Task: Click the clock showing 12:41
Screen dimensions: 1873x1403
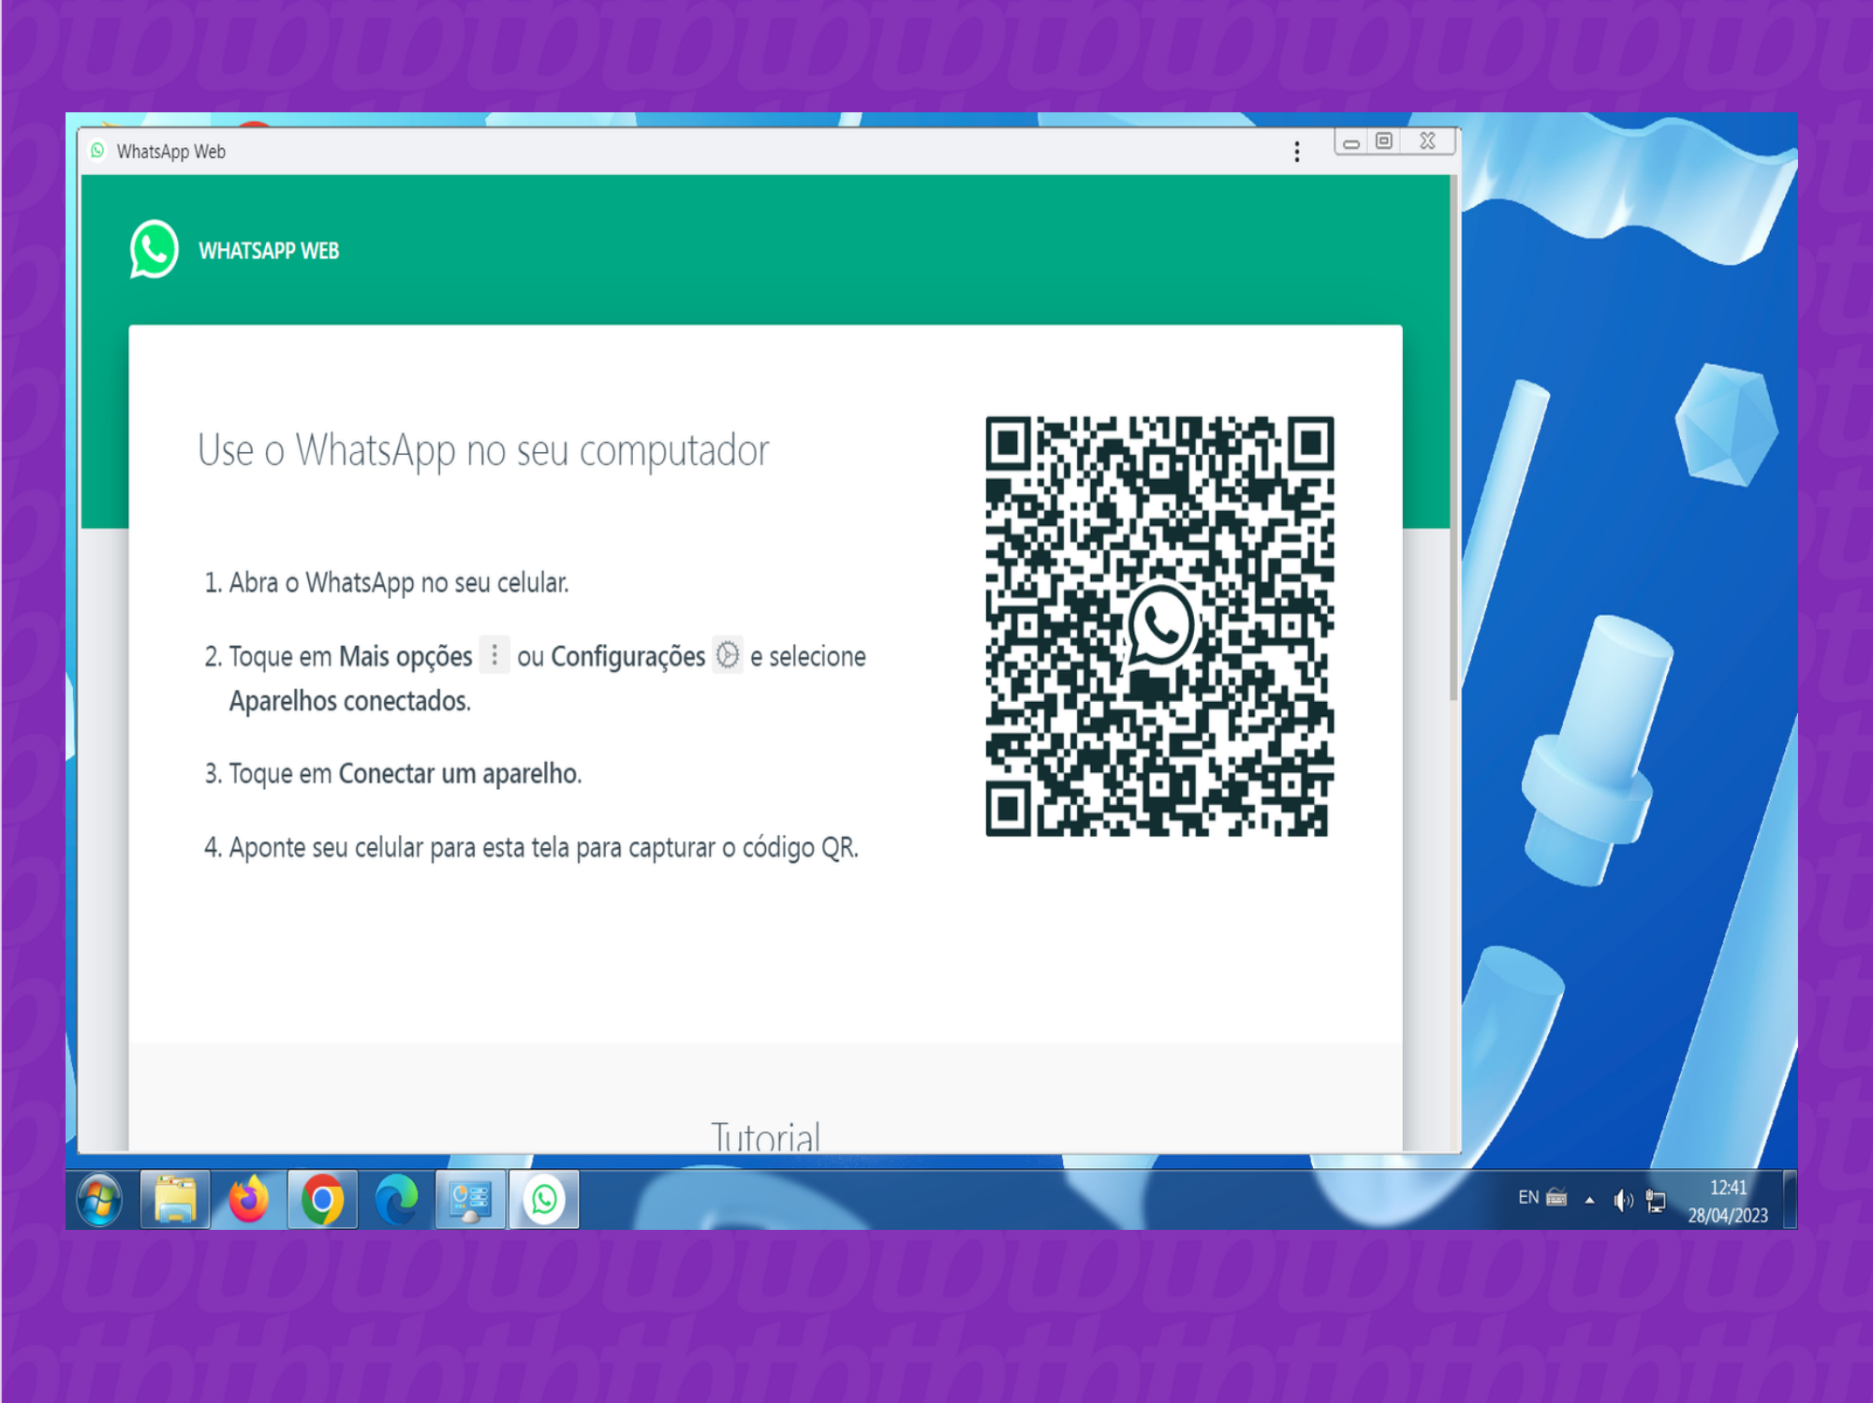Action: pyautogui.click(x=1728, y=1188)
